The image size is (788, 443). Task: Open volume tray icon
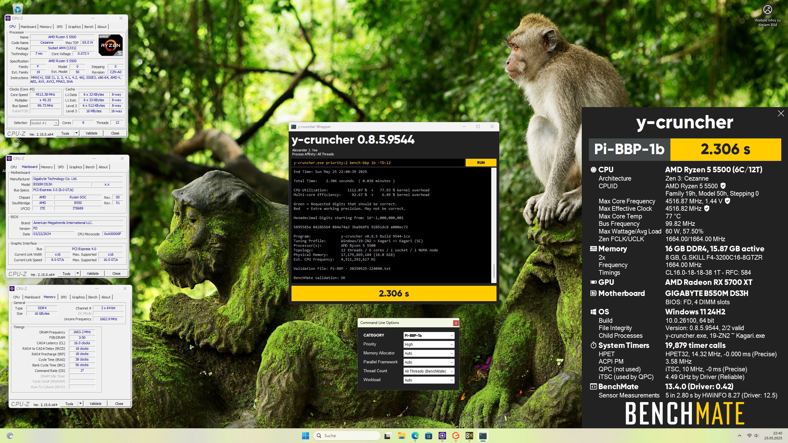757,436
